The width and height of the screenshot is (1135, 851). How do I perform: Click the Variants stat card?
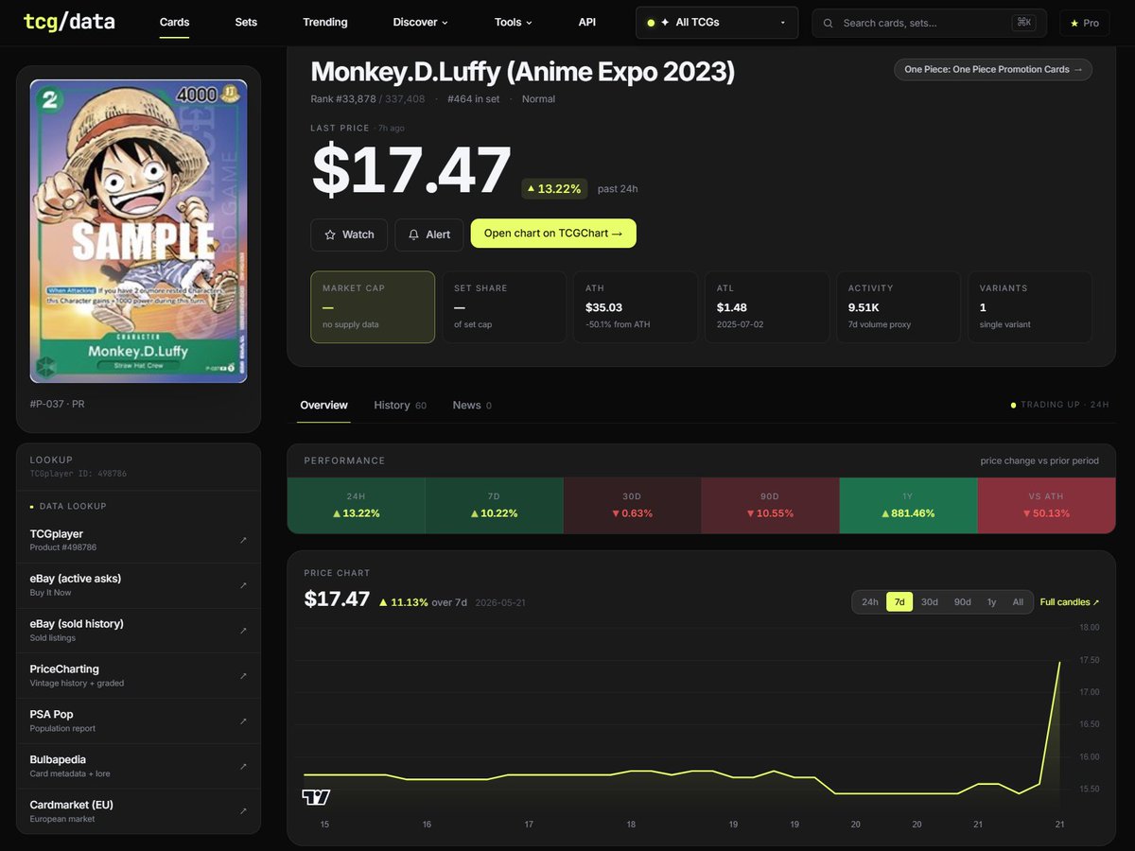point(1030,307)
